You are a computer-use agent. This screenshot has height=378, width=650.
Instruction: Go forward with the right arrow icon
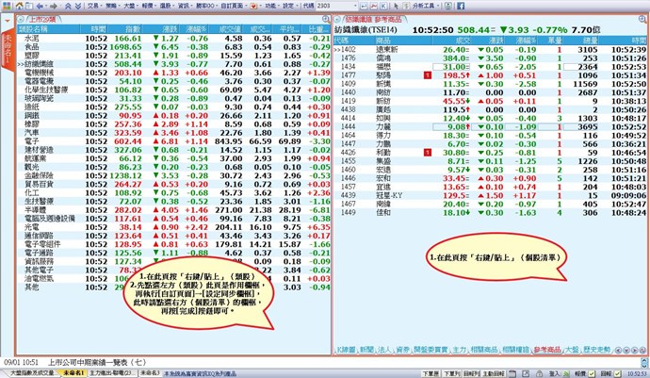pyautogui.click(x=53, y=6)
